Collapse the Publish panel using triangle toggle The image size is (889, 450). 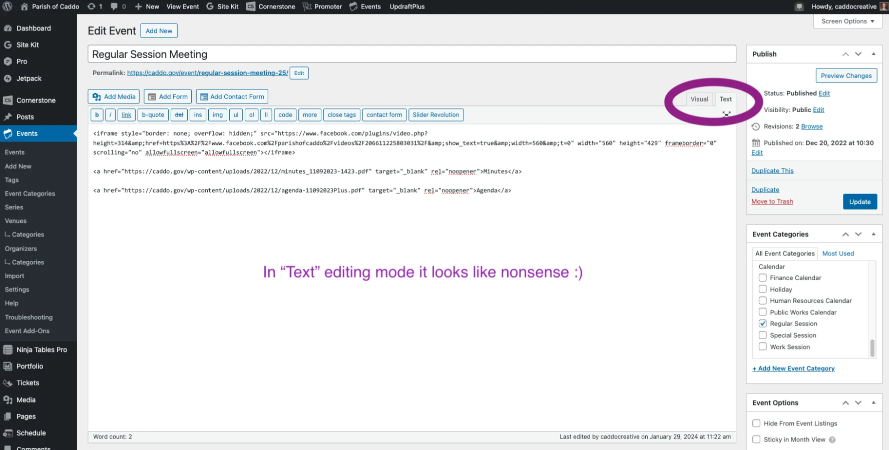[x=873, y=54]
